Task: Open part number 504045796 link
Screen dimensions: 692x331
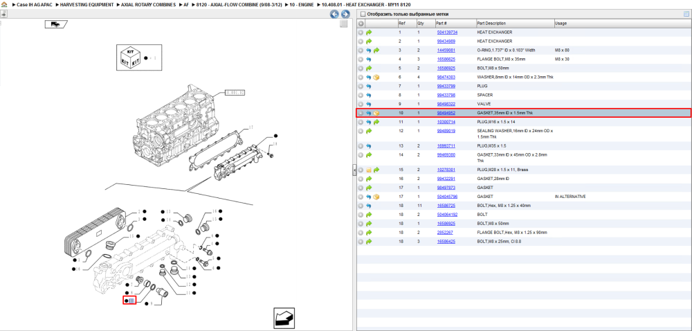Action: tap(447, 197)
